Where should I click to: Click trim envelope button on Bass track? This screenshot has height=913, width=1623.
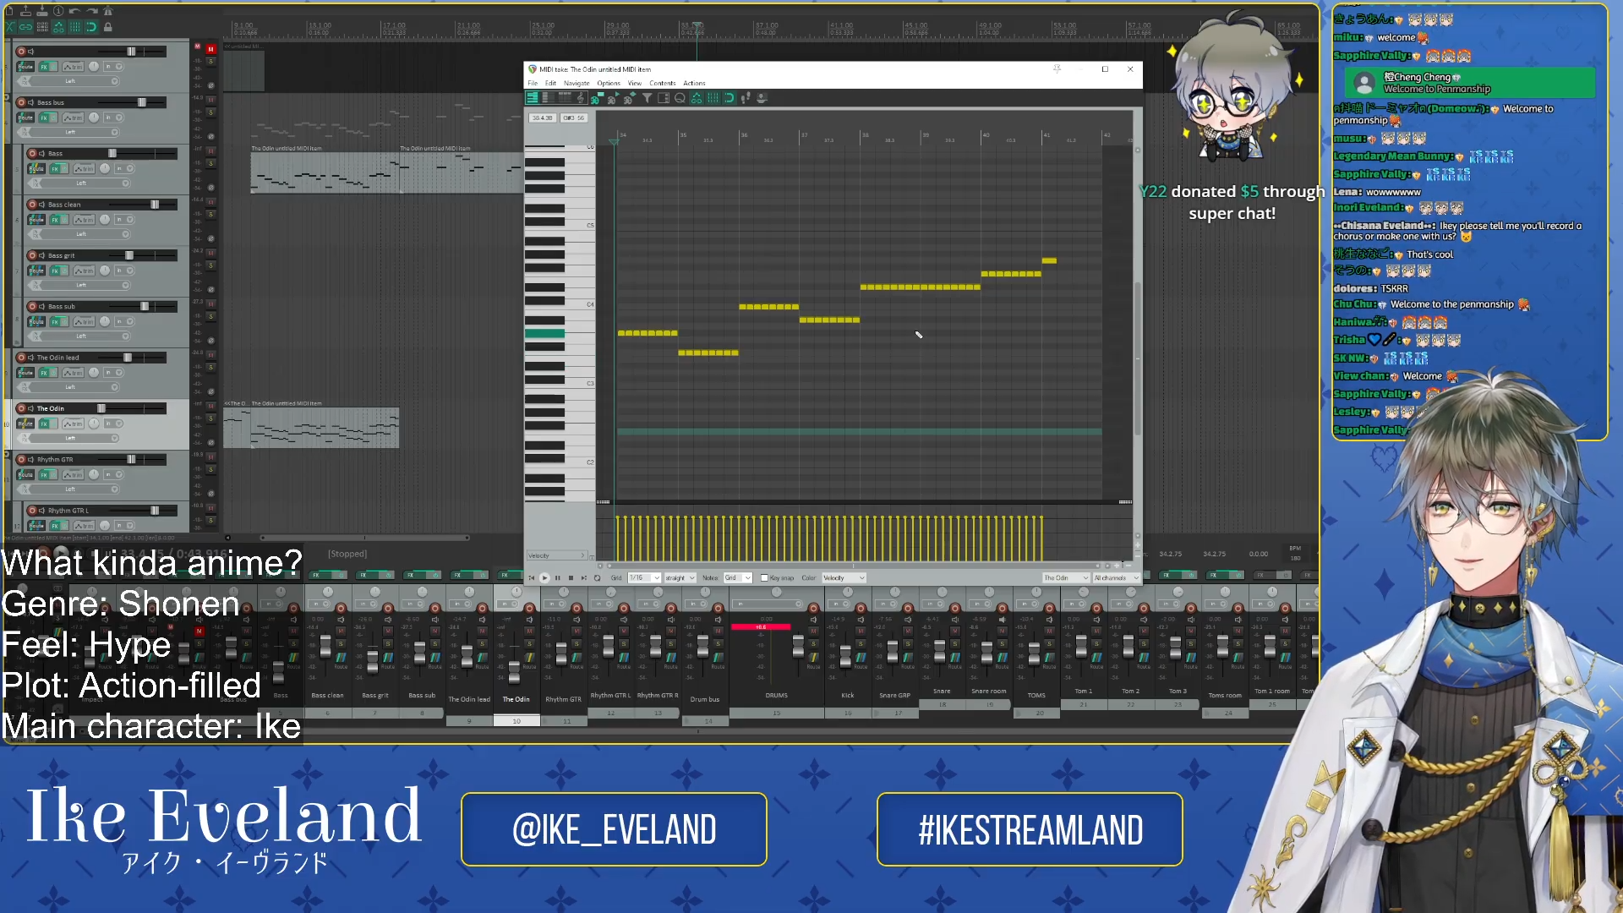(84, 169)
